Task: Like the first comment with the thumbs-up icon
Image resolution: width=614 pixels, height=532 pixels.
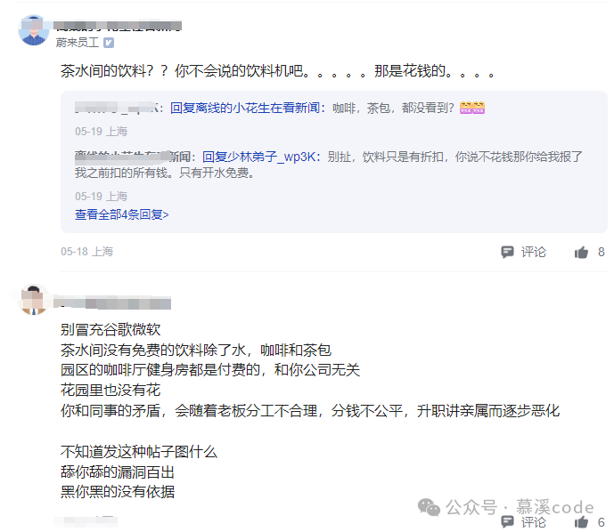Action: [x=581, y=253]
